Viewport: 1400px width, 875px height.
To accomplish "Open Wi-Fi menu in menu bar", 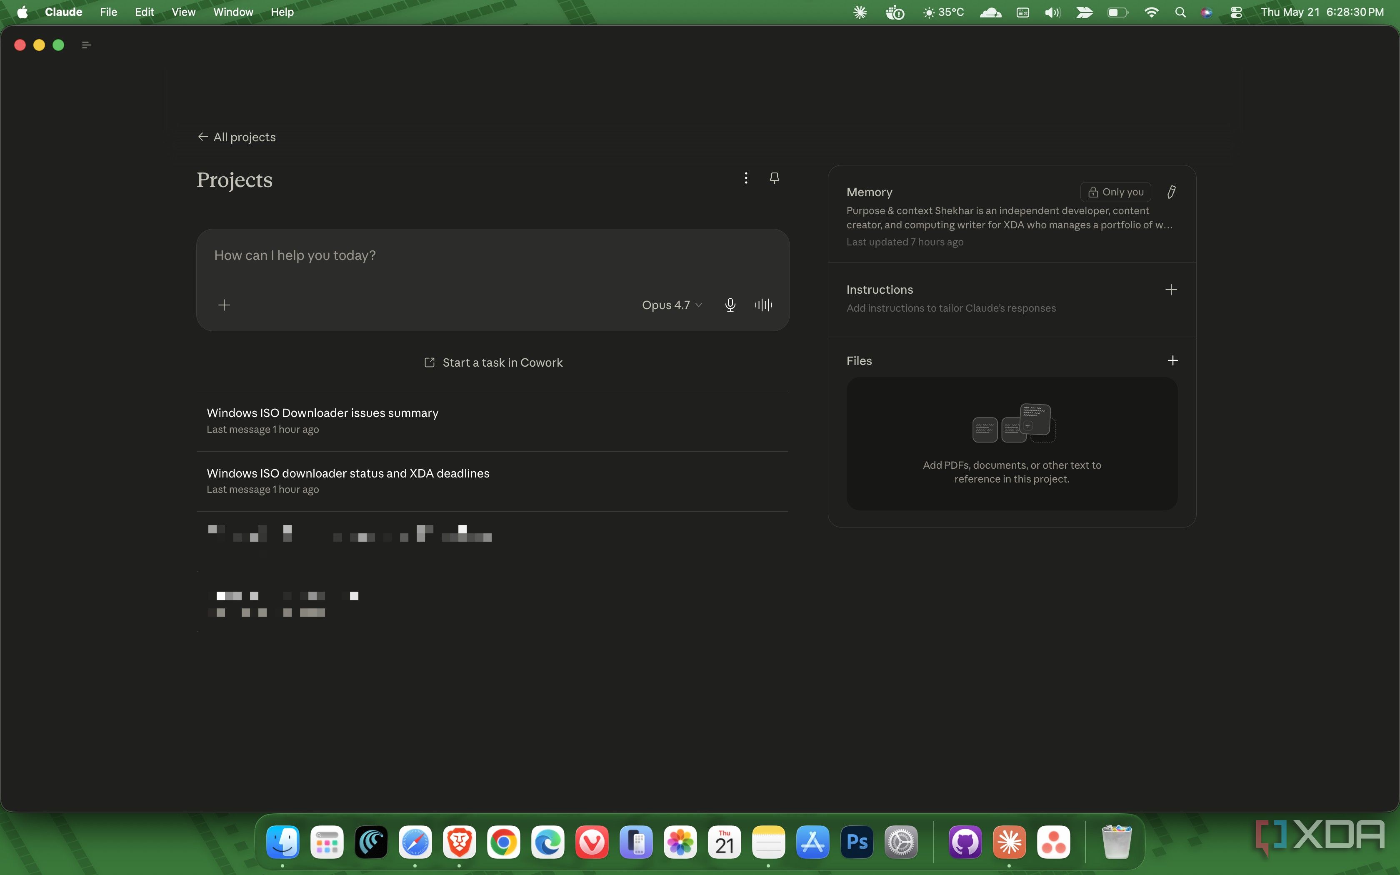I will [x=1151, y=12].
